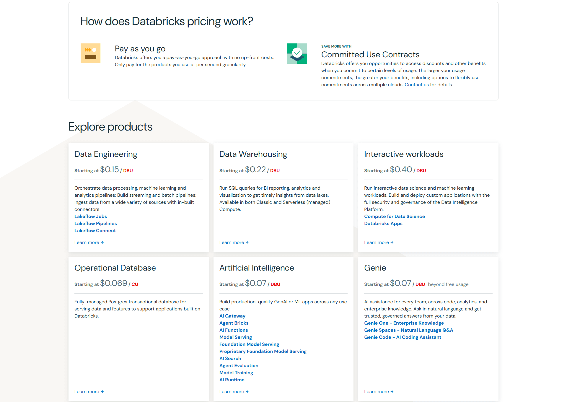Click Learn more under Interactive workloads
This screenshot has width=567, height=402.
point(379,242)
